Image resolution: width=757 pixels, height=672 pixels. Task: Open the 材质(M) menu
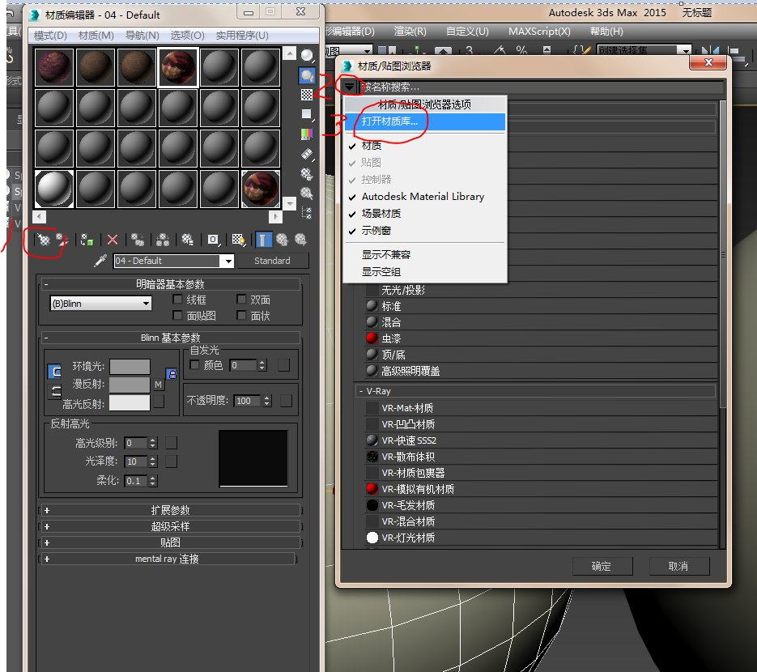click(95, 35)
